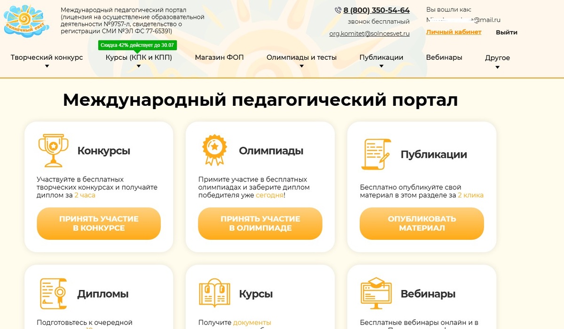This screenshot has width=564, height=329.
Task: Click the ОПУБЛИКОВАТЬ МАТЕРИАЛ button
Action: pyautogui.click(x=422, y=224)
